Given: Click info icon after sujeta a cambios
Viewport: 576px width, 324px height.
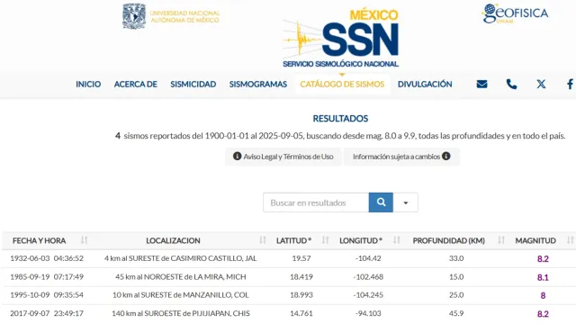Looking at the screenshot, I should [446, 156].
